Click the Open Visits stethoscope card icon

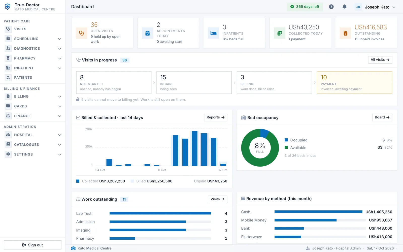point(81,33)
